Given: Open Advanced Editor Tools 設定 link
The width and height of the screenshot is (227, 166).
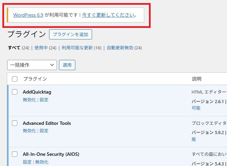Looking at the screenshot, I should pos(44,131).
